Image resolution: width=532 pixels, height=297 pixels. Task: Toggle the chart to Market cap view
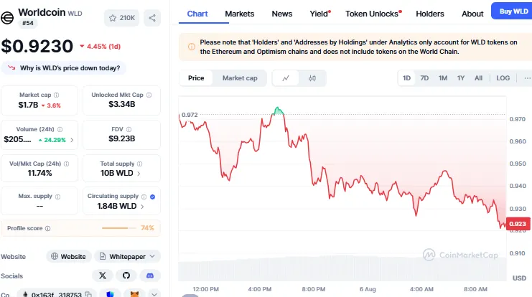(x=239, y=78)
